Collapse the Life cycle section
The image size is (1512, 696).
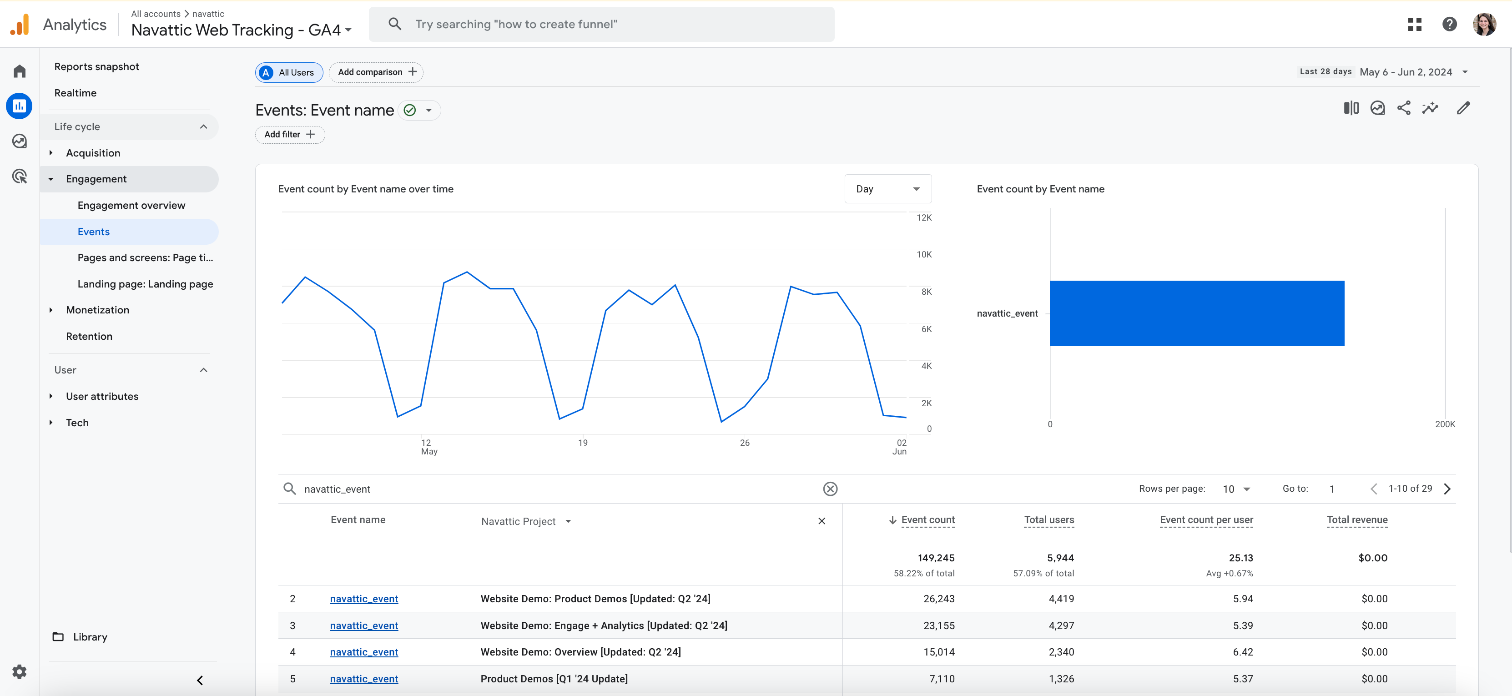203,127
